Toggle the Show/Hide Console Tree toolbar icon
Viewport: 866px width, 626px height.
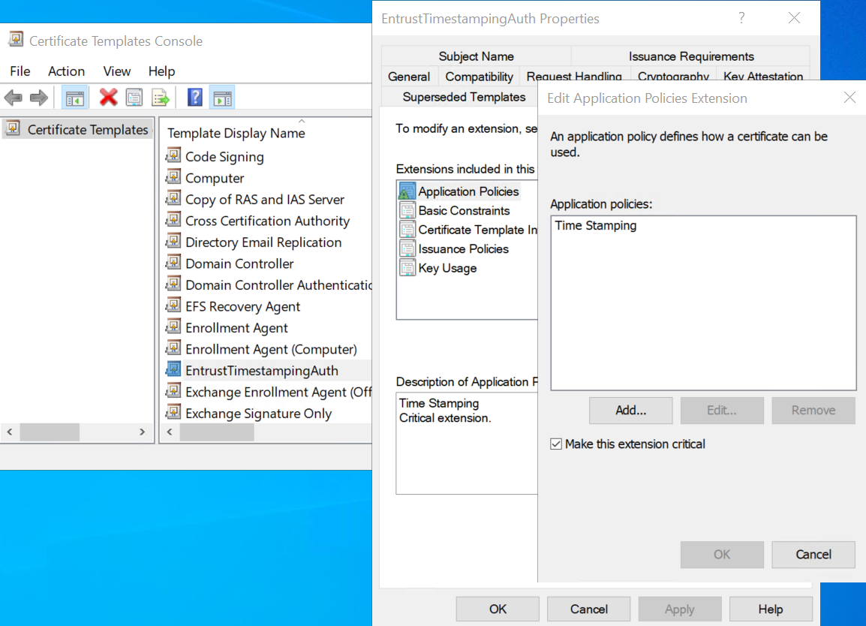[74, 98]
